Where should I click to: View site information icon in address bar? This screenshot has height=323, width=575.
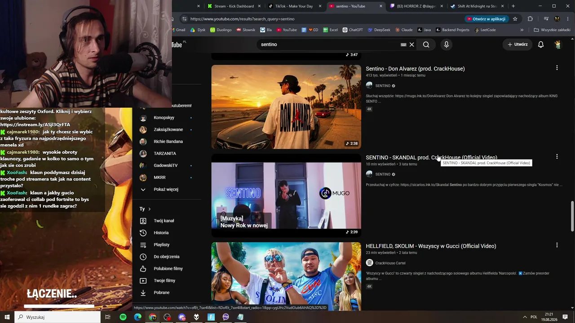click(184, 19)
